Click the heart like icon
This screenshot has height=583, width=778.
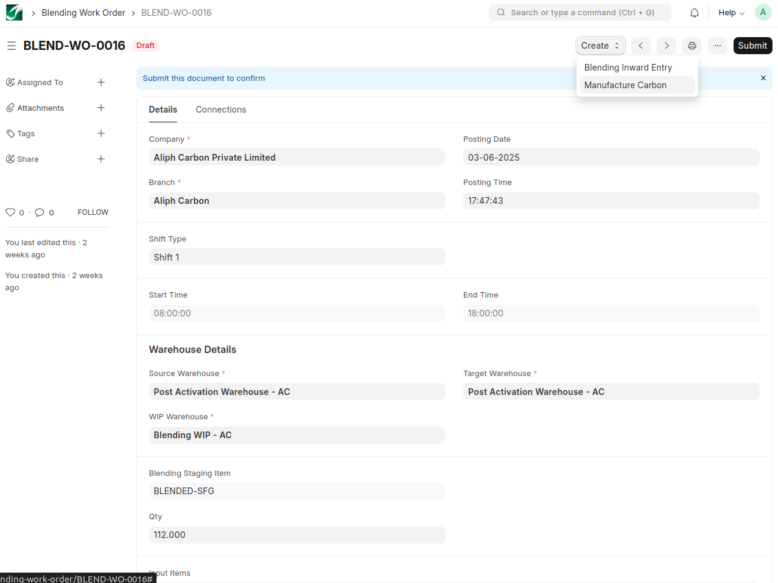click(10, 212)
